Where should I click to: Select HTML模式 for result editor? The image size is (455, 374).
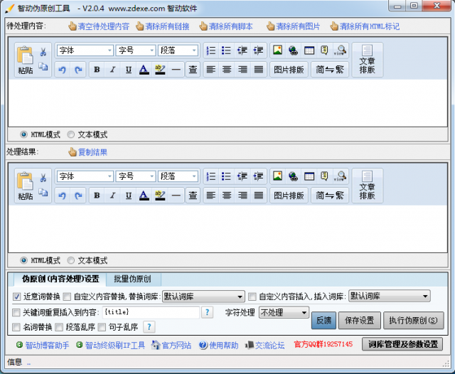(x=23, y=260)
